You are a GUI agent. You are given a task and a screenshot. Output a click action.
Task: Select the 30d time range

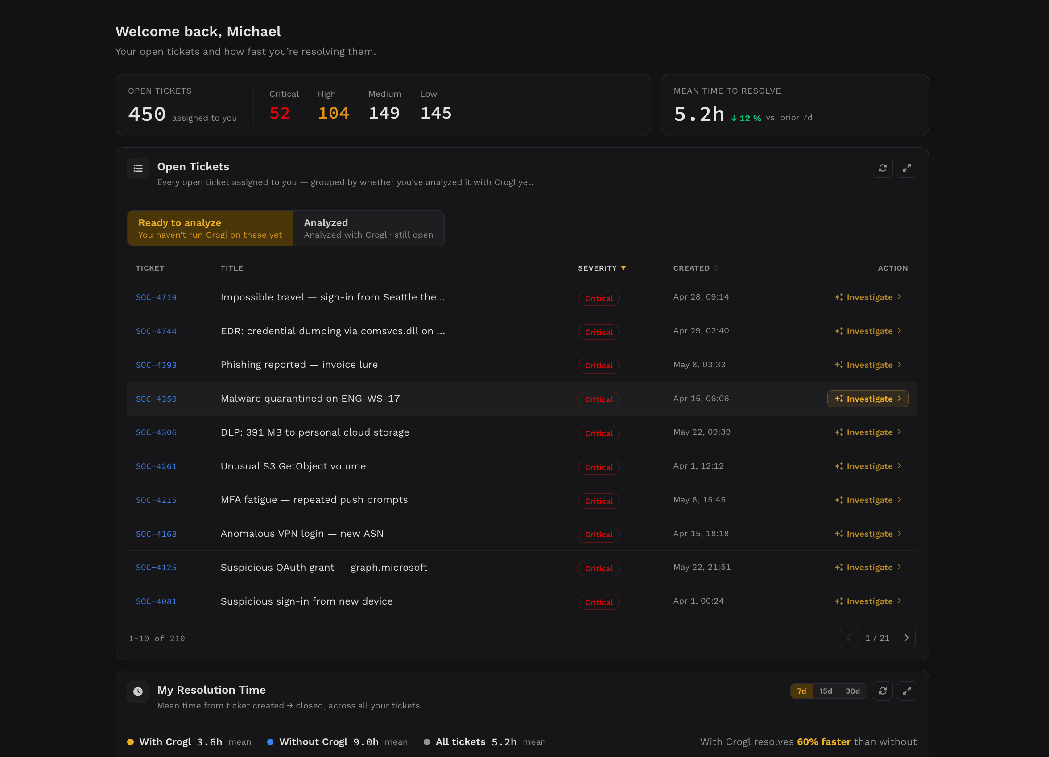tap(852, 691)
